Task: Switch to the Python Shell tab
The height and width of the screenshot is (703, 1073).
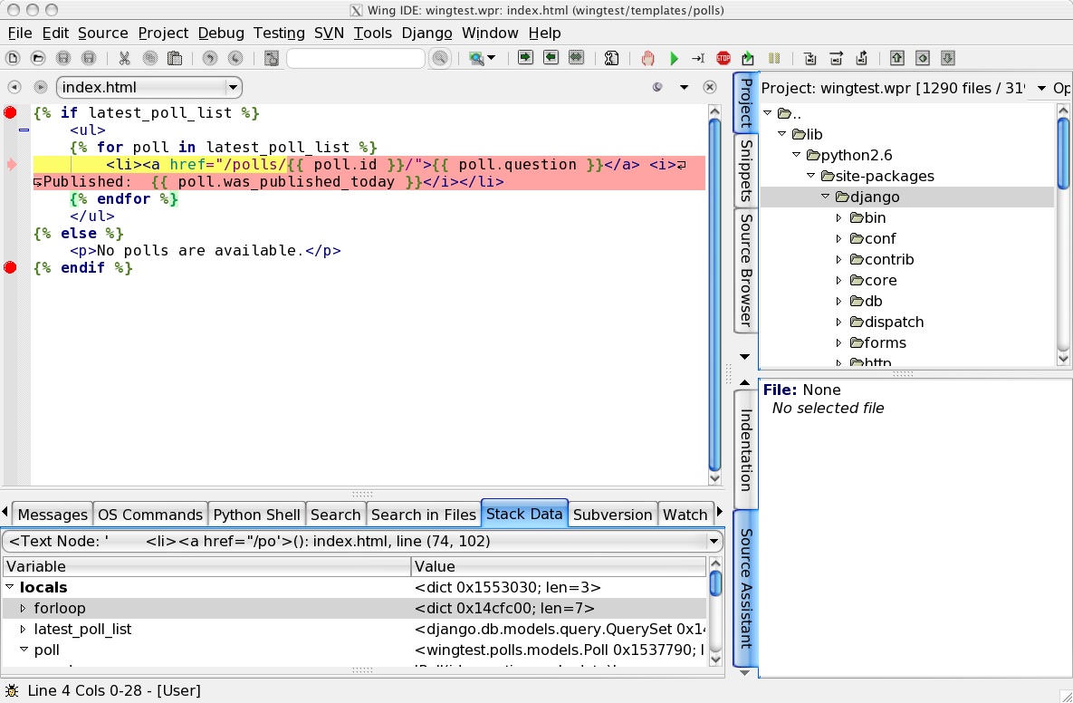Action: pos(256,515)
